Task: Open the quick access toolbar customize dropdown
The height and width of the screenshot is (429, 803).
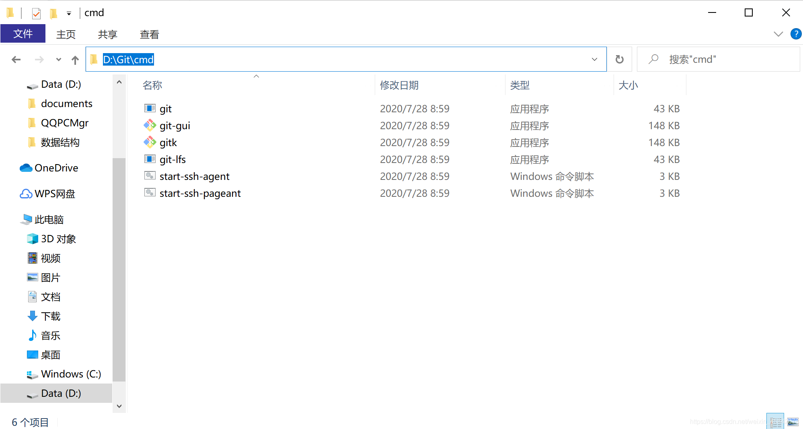Action: (x=69, y=14)
